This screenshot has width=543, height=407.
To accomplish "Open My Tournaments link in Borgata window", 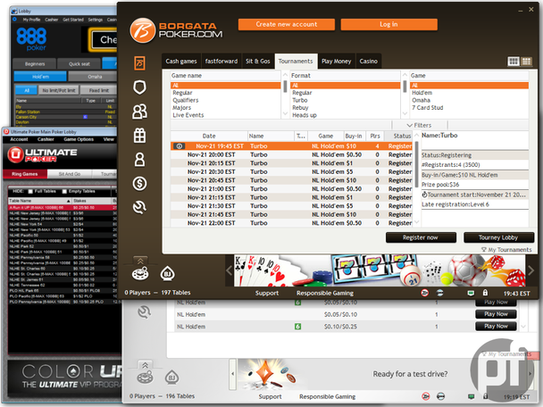I will (506, 250).
